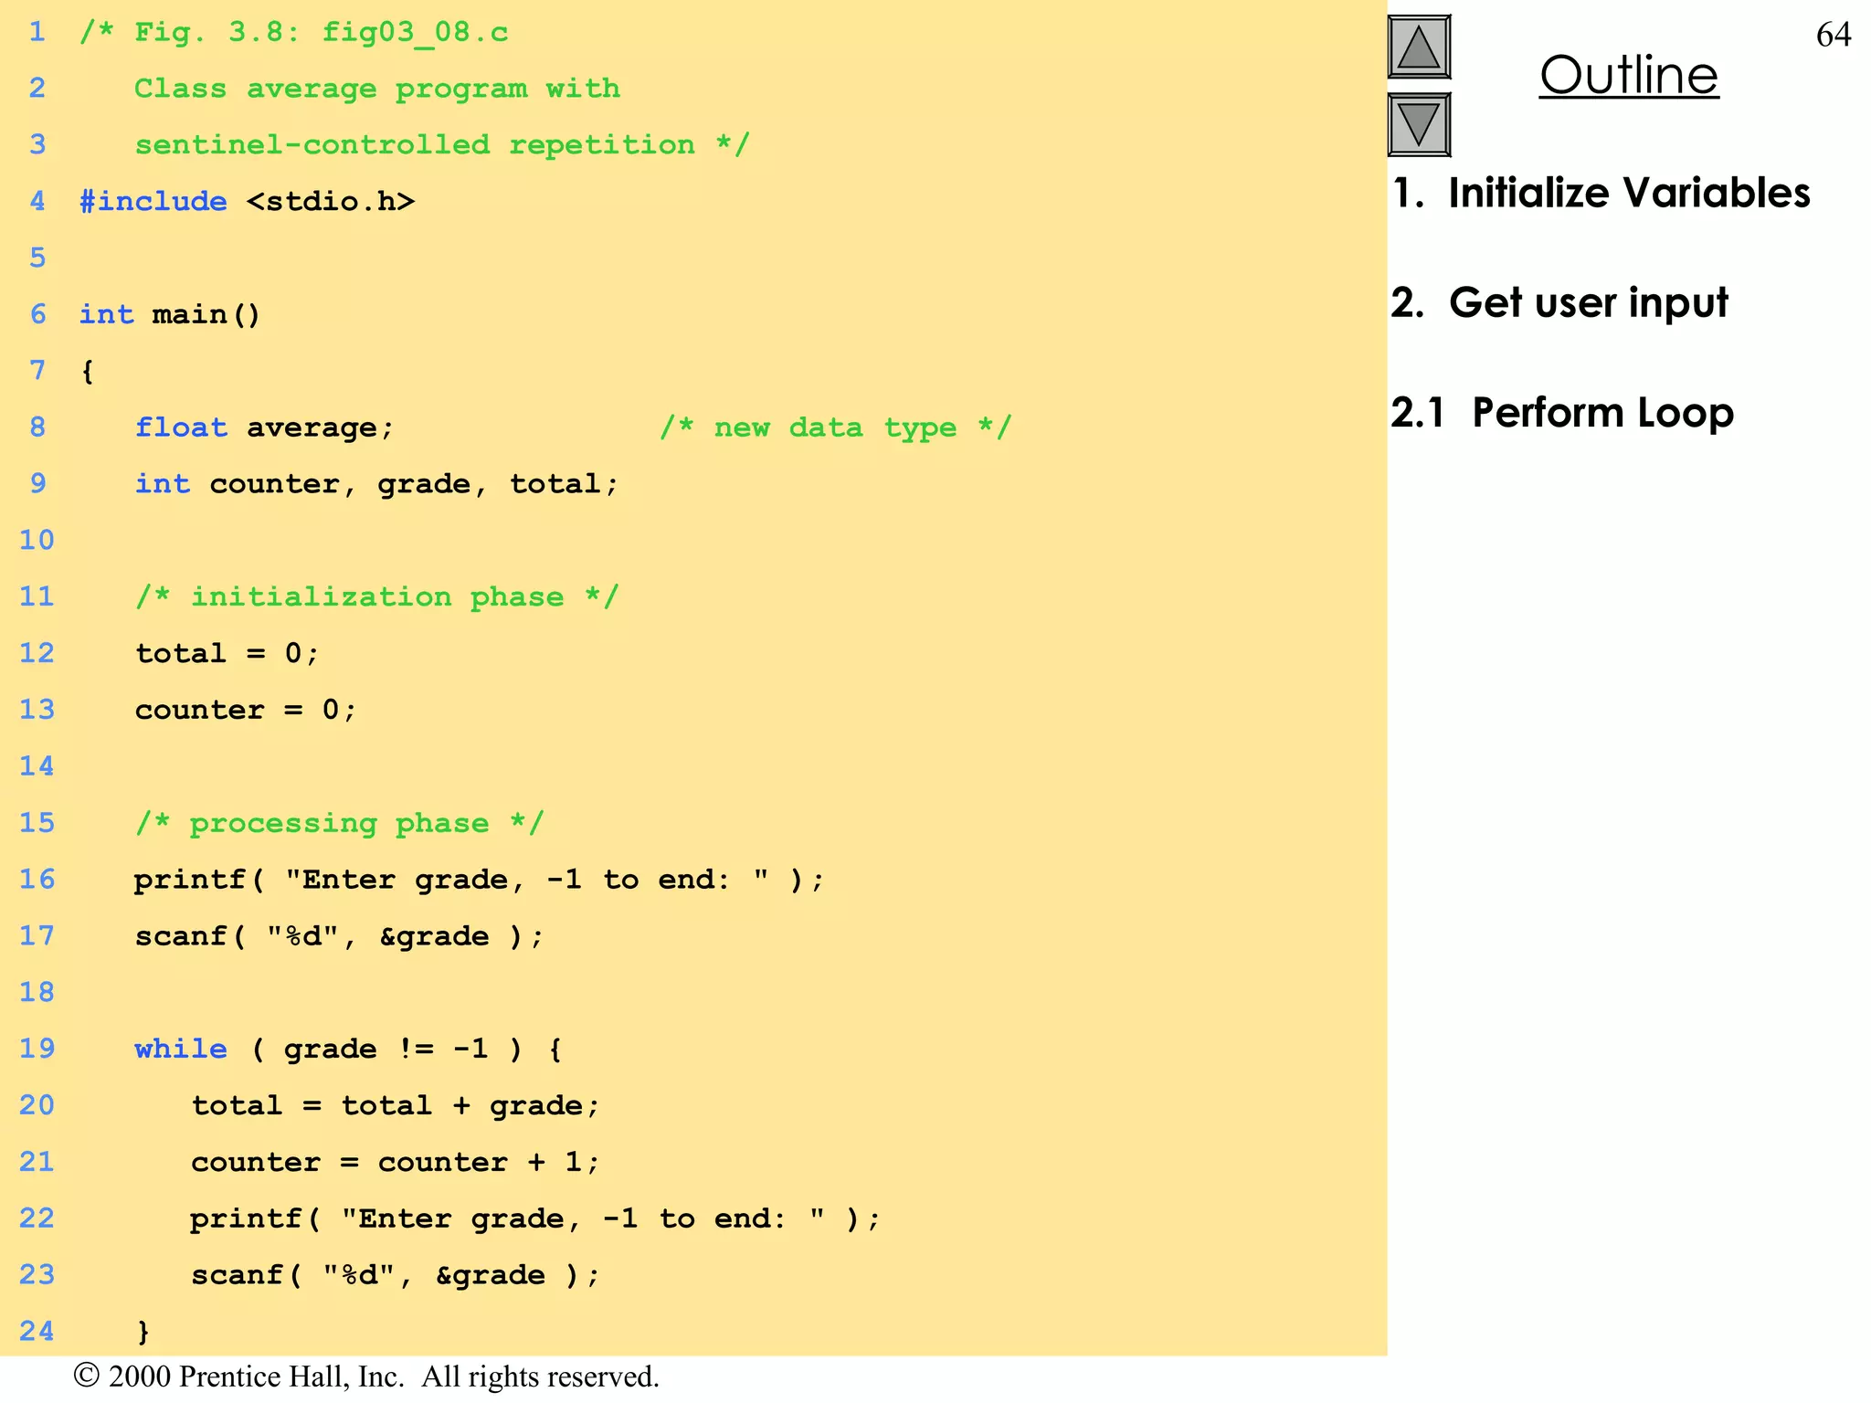
Task: Click line number 10 in the gutter
Action: [37, 540]
